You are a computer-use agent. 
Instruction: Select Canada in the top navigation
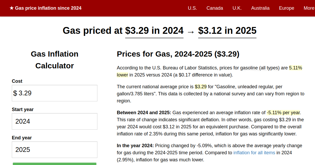215,8
